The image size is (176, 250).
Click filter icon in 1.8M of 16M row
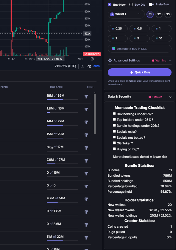pos(86,109)
